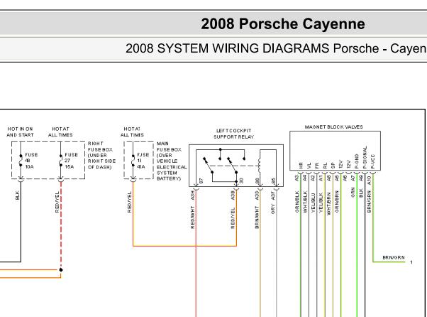Click the 40A fuse label in main fuse box

coord(141,167)
